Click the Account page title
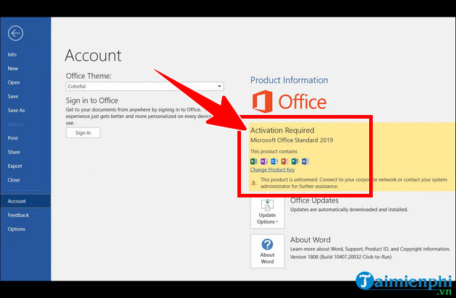 pos(93,55)
